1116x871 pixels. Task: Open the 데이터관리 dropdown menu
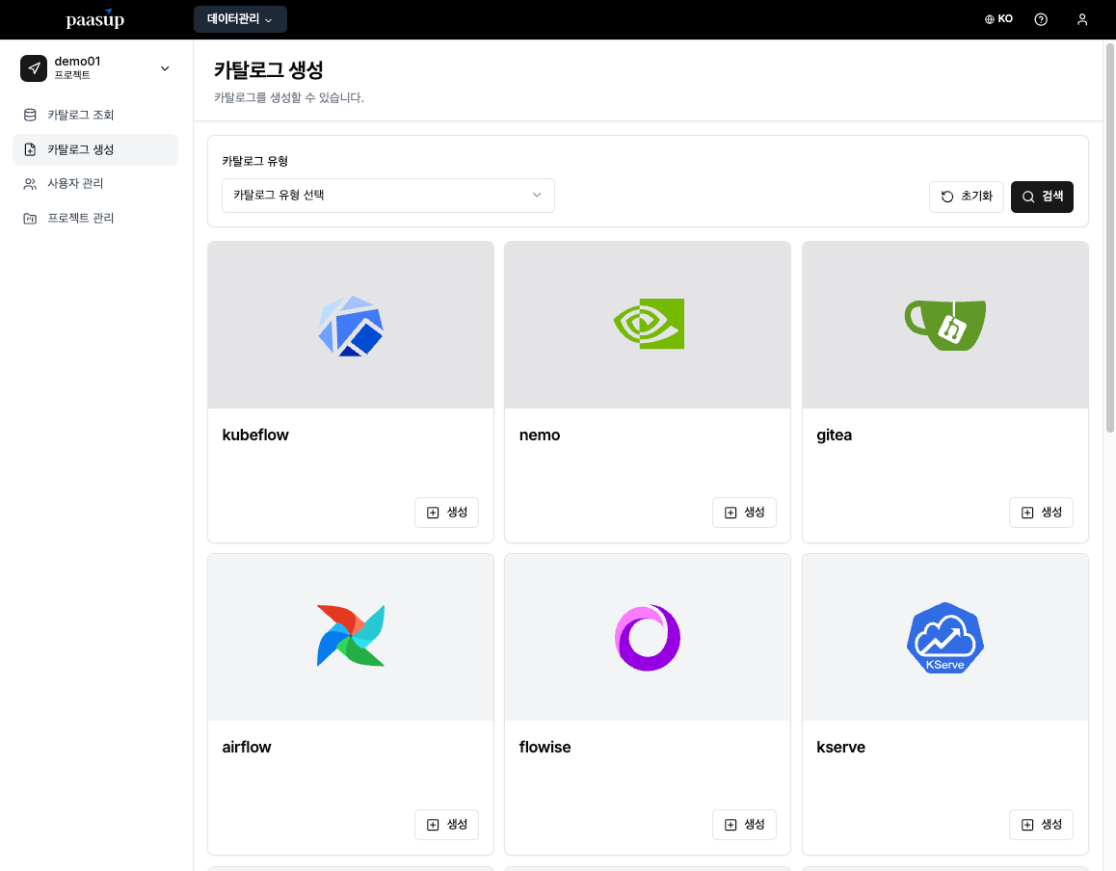[240, 19]
